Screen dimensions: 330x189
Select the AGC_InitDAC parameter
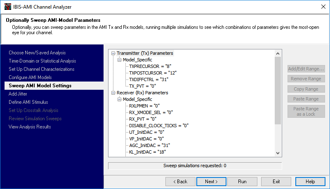point(149,145)
